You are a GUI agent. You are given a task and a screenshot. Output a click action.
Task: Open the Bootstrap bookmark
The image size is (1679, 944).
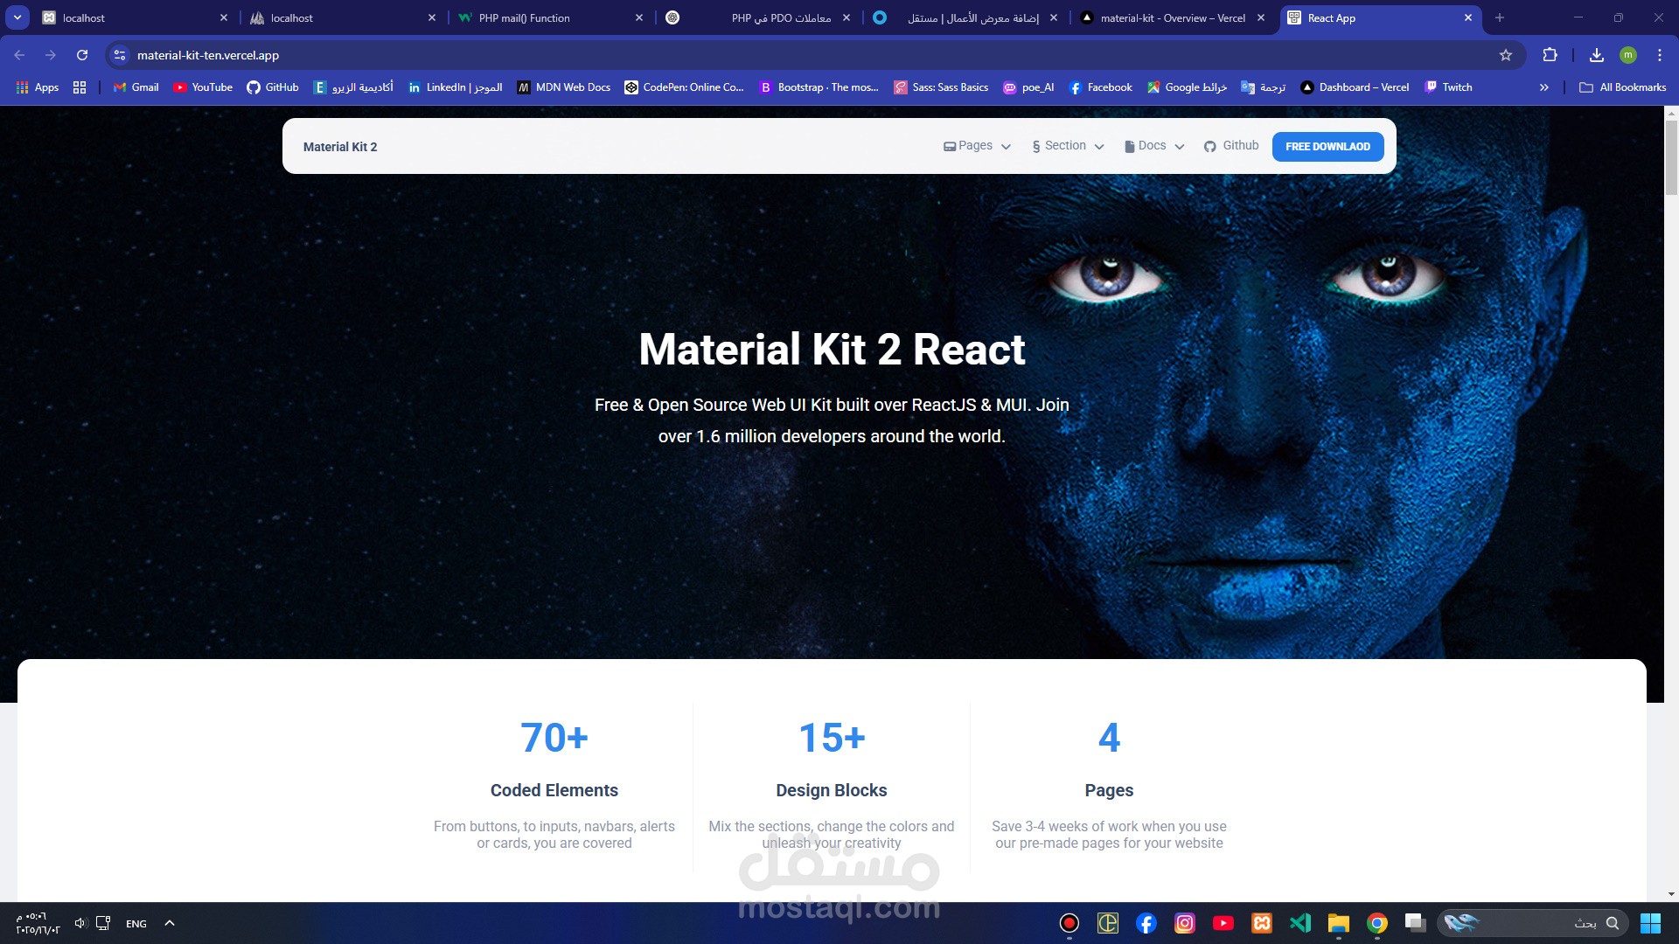coord(819,87)
